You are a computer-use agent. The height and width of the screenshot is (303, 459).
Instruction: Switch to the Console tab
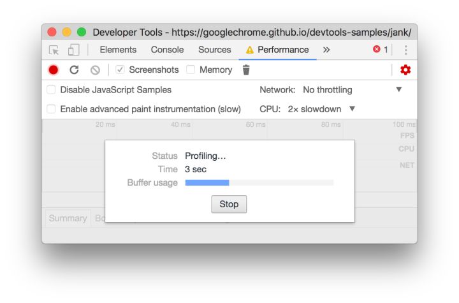coord(168,50)
